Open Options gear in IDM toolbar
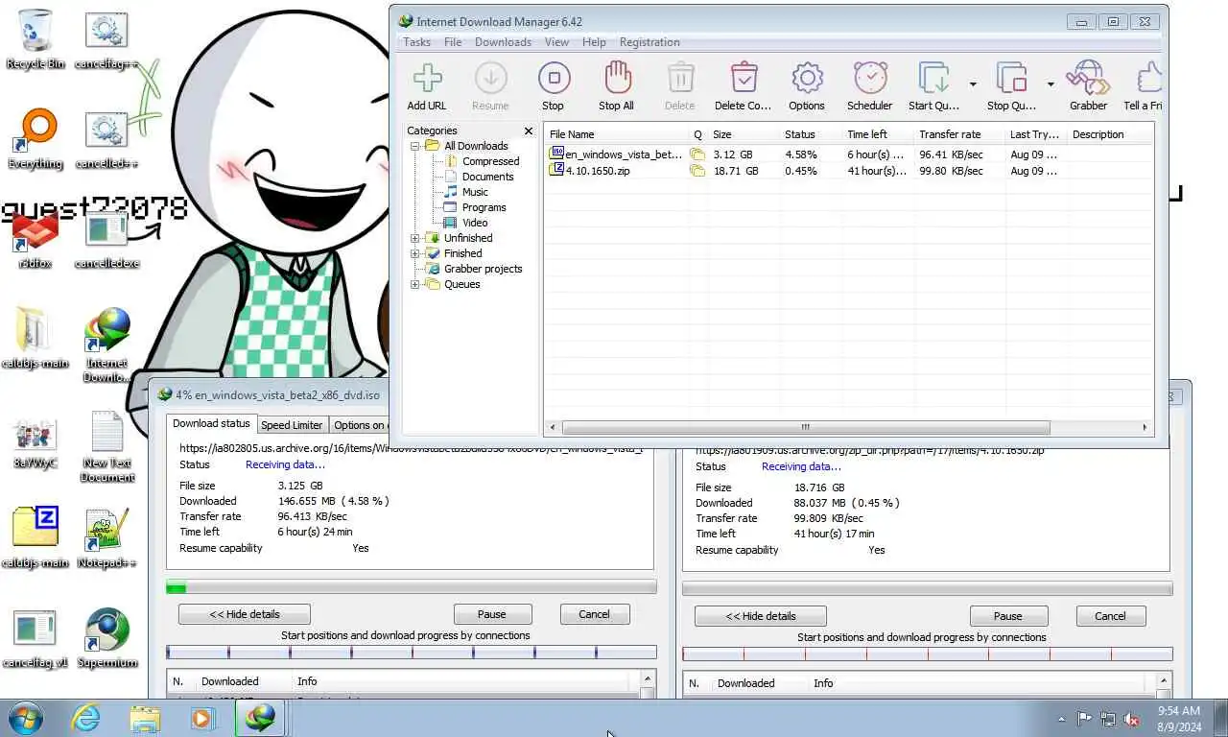1228x737 pixels. [807, 85]
